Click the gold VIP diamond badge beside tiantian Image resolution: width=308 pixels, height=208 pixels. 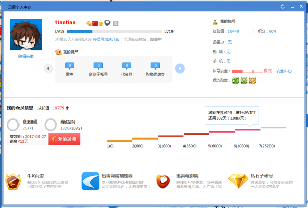click(x=89, y=23)
